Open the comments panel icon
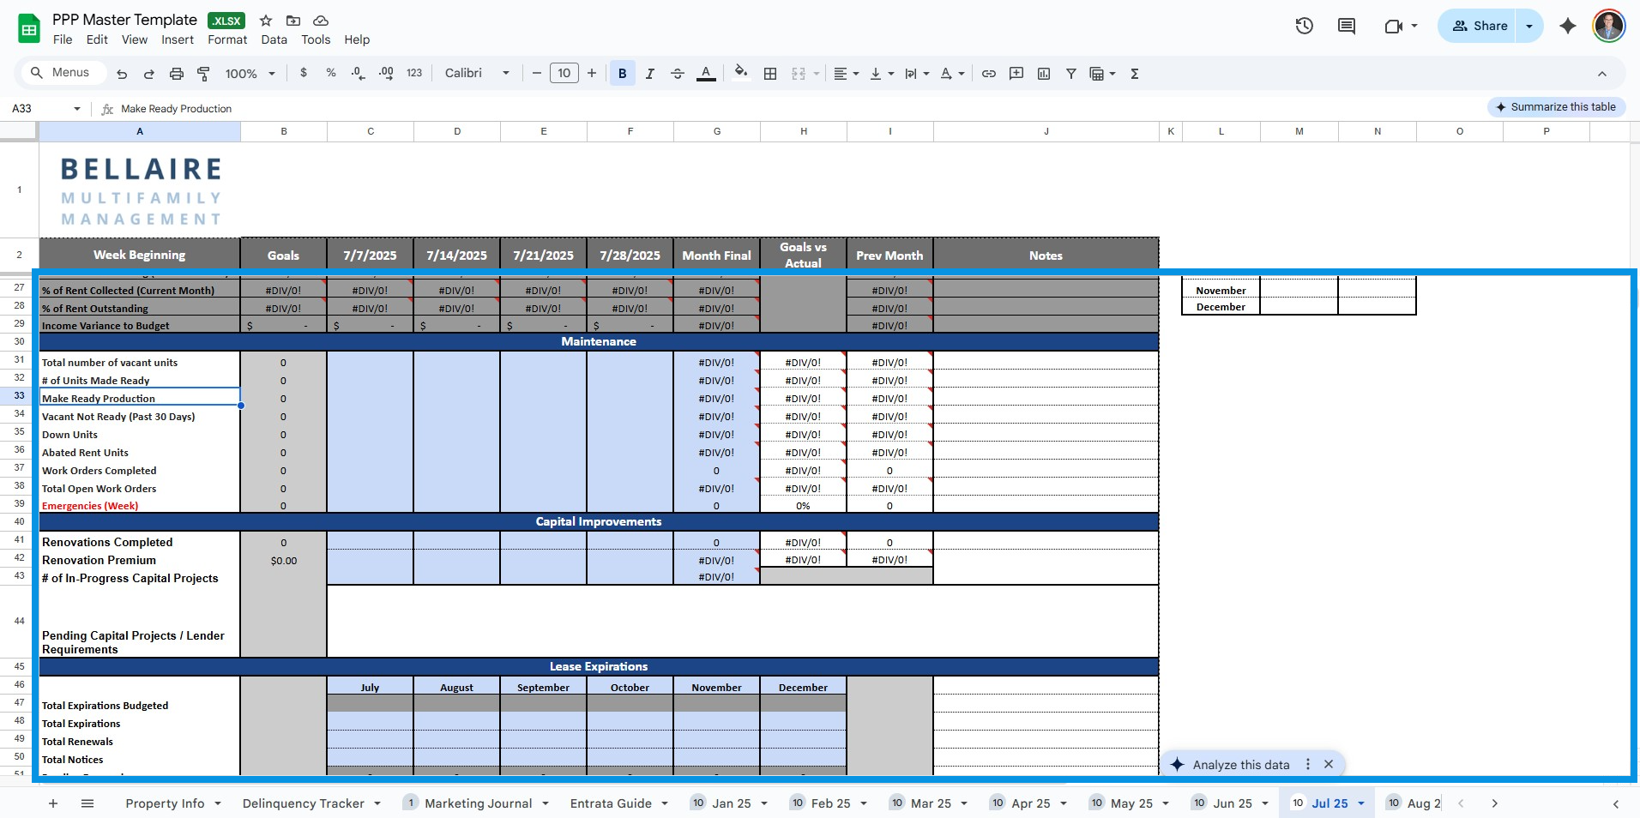Screen dimensions: 1640x818 1346,26
